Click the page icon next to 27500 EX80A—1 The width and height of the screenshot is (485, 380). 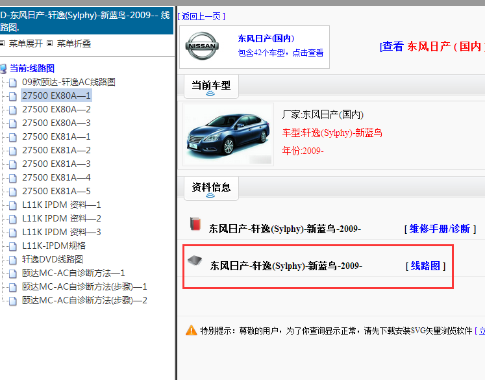point(13,96)
